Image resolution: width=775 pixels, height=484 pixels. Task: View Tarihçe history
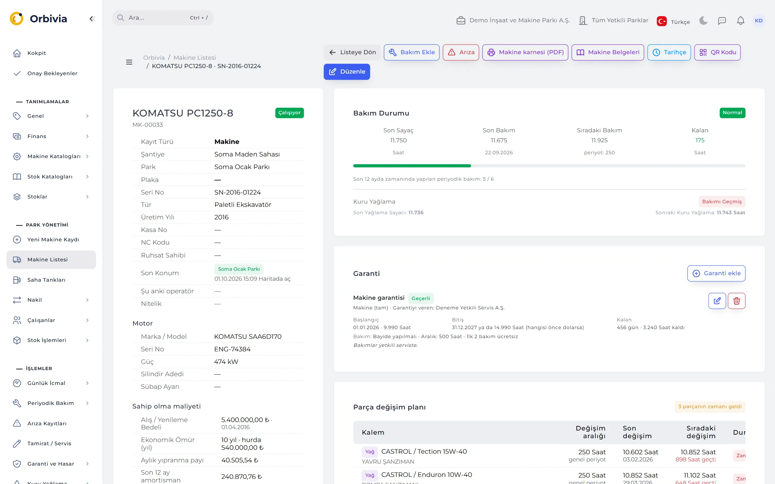point(669,52)
